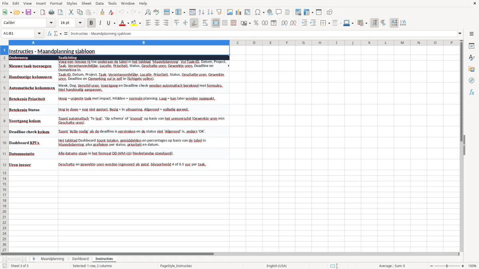Toggle Wrap Text button

coord(205,23)
